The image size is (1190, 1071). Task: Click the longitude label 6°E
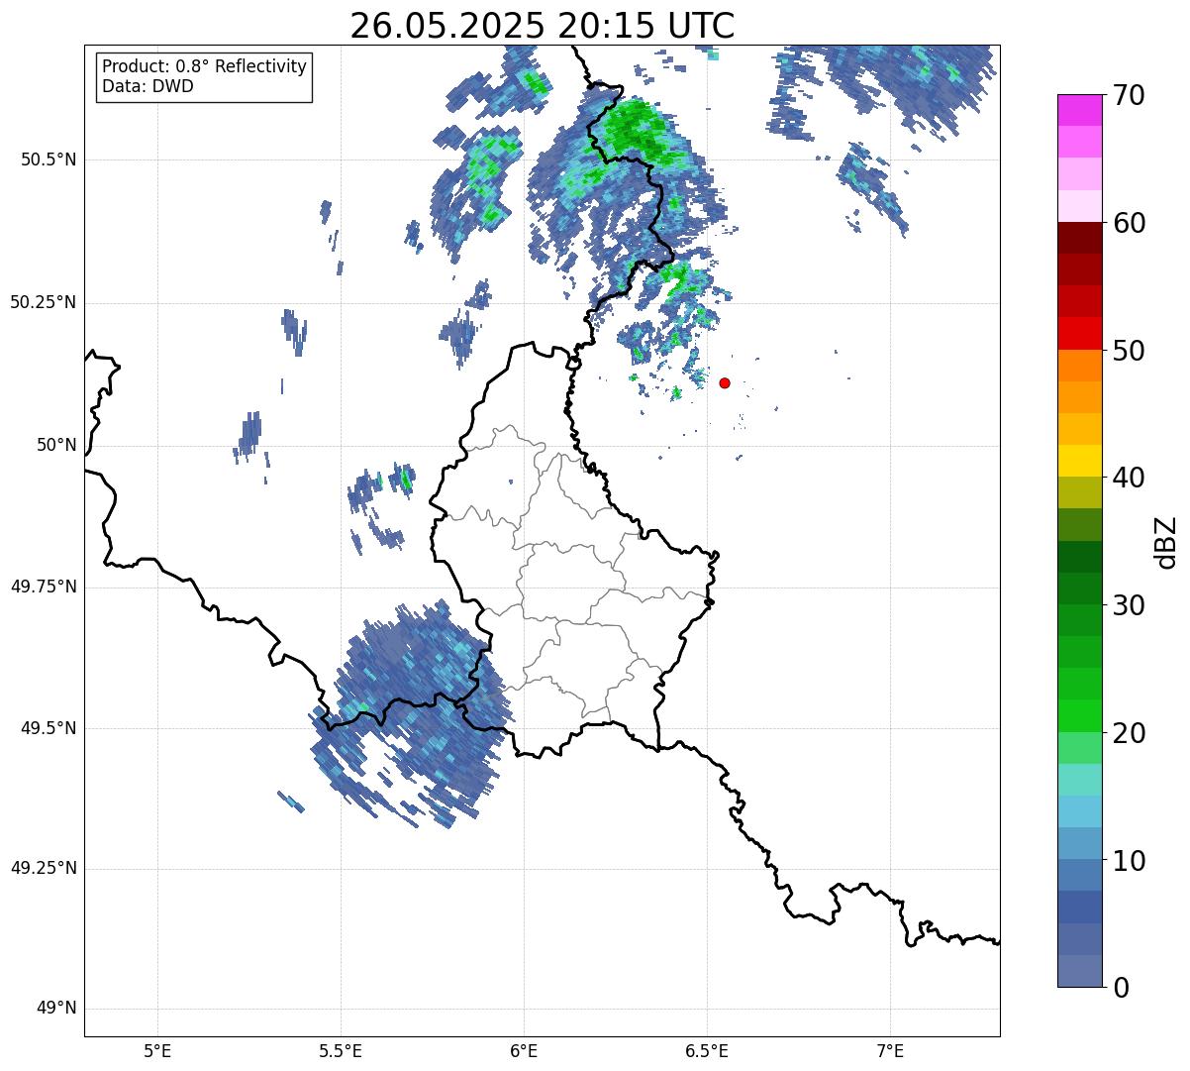tap(524, 1050)
